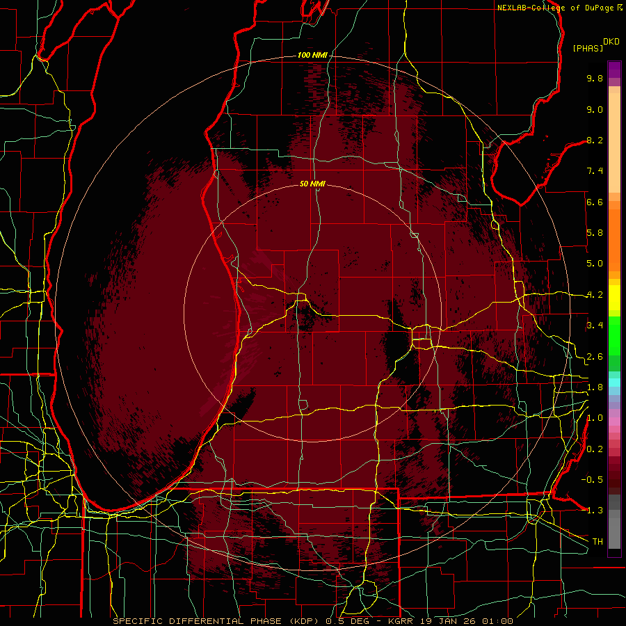The image size is (626, 626).
Task: Pick the pale peach segment of the color bar
Action: (x=614, y=144)
